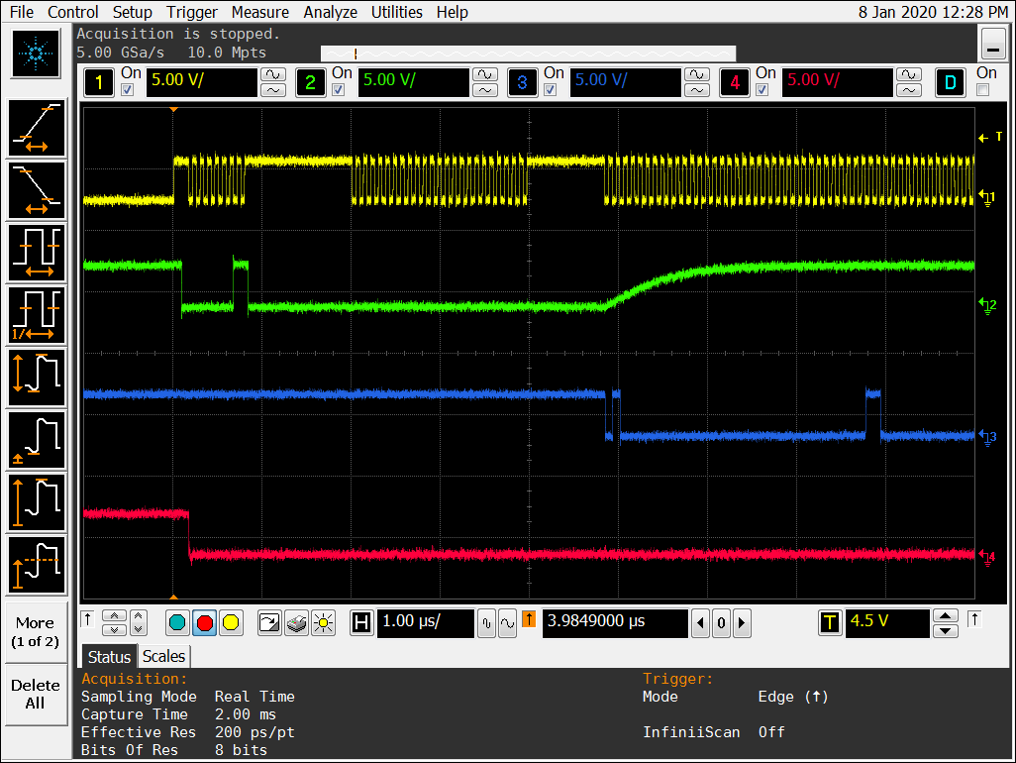Increase channel 2 vertical scale (large wave)

pos(484,74)
